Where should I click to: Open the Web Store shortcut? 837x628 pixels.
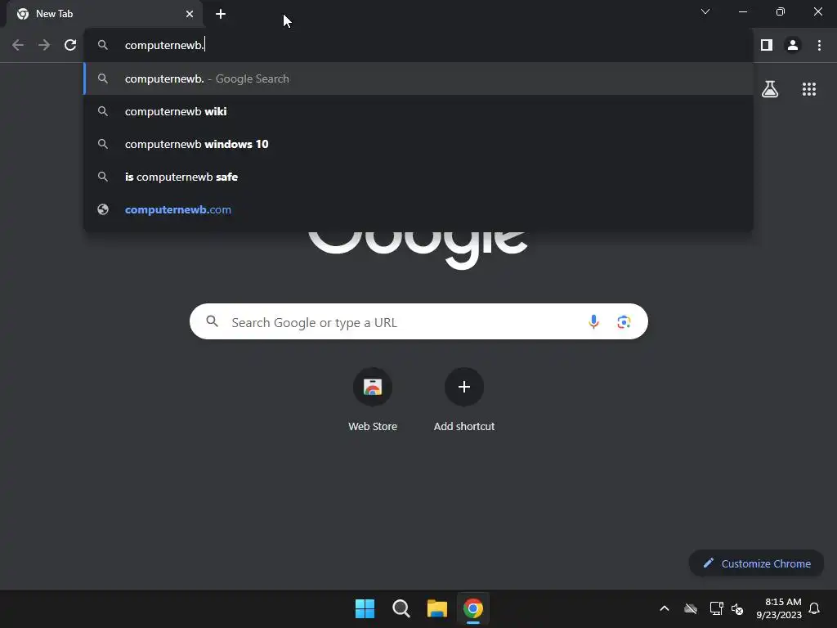point(373,399)
